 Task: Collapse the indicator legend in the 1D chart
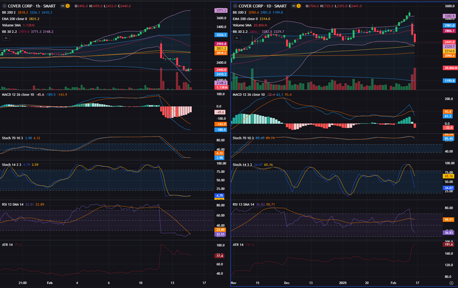237,38
